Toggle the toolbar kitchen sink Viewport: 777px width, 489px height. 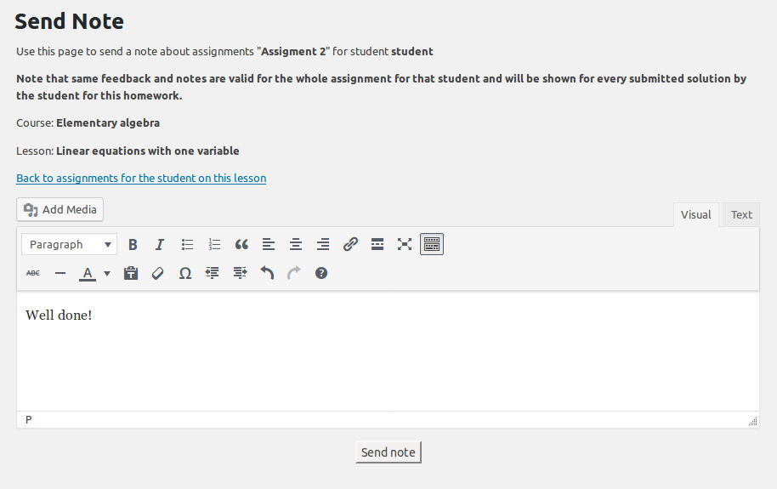(432, 245)
